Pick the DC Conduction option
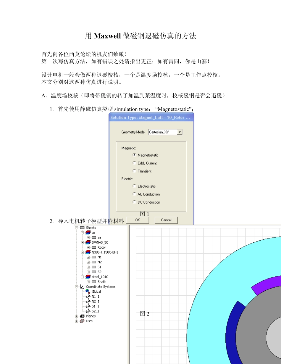Image resolution: width=281 pixels, height=364 pixels. 134,202
